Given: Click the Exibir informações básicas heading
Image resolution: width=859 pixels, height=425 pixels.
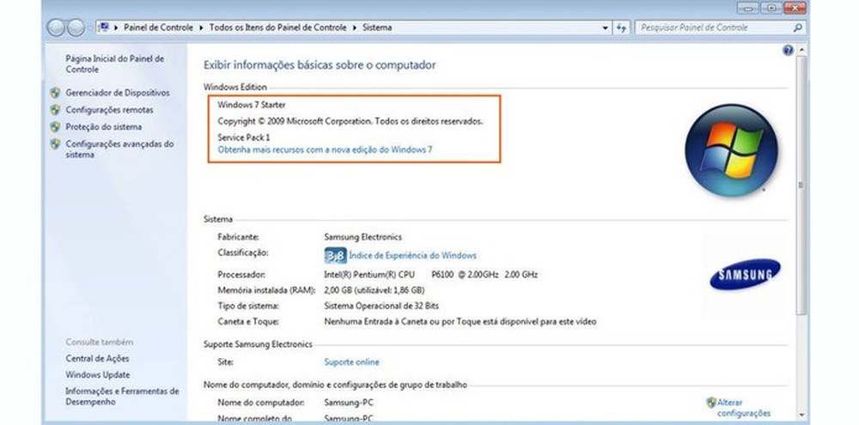Looking at the screenshot, I should [x=320, y=65].
